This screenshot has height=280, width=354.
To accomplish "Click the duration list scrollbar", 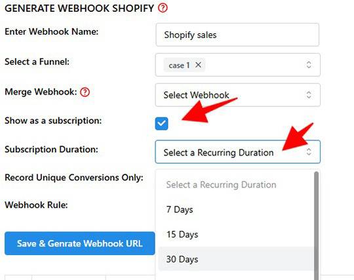I will [316, 226].
